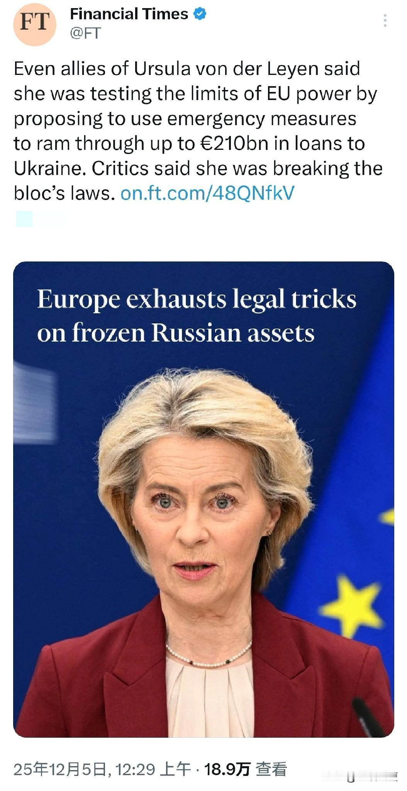Click the Financial Times display name
This screenshot has width=407, height=791.
click(129, 14)
